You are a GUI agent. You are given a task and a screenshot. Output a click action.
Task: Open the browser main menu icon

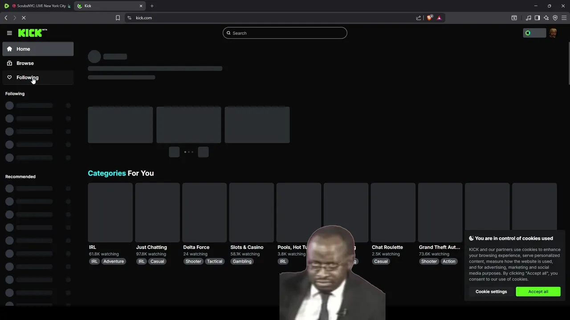click(x=564, y=18)
